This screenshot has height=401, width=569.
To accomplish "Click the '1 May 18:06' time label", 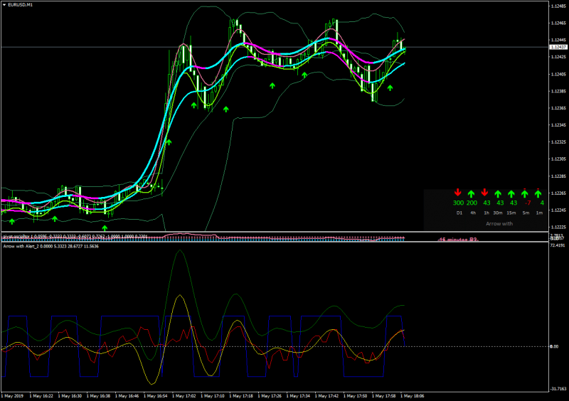I will pos(413,396).
